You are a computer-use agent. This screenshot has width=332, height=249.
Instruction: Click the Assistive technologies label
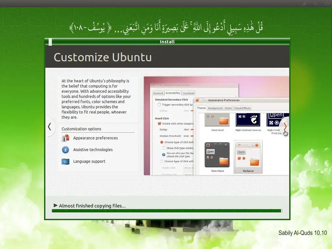pos(93,150)
